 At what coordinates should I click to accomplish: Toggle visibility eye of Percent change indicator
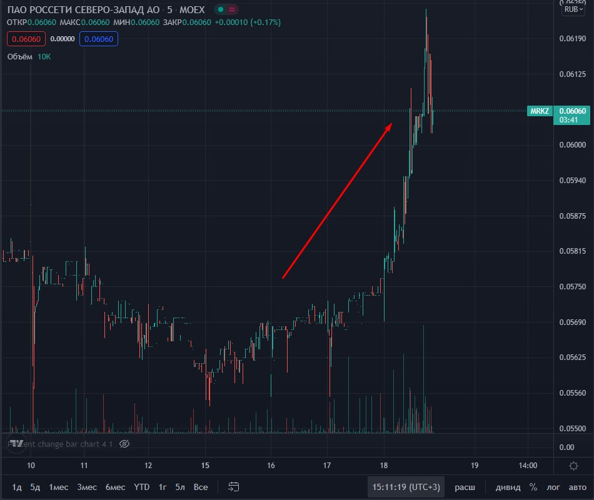[x=124, y=444]
